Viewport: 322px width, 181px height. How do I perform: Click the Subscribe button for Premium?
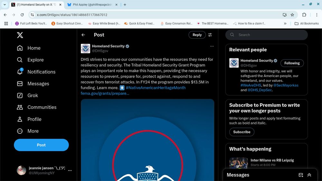point(242,132)
